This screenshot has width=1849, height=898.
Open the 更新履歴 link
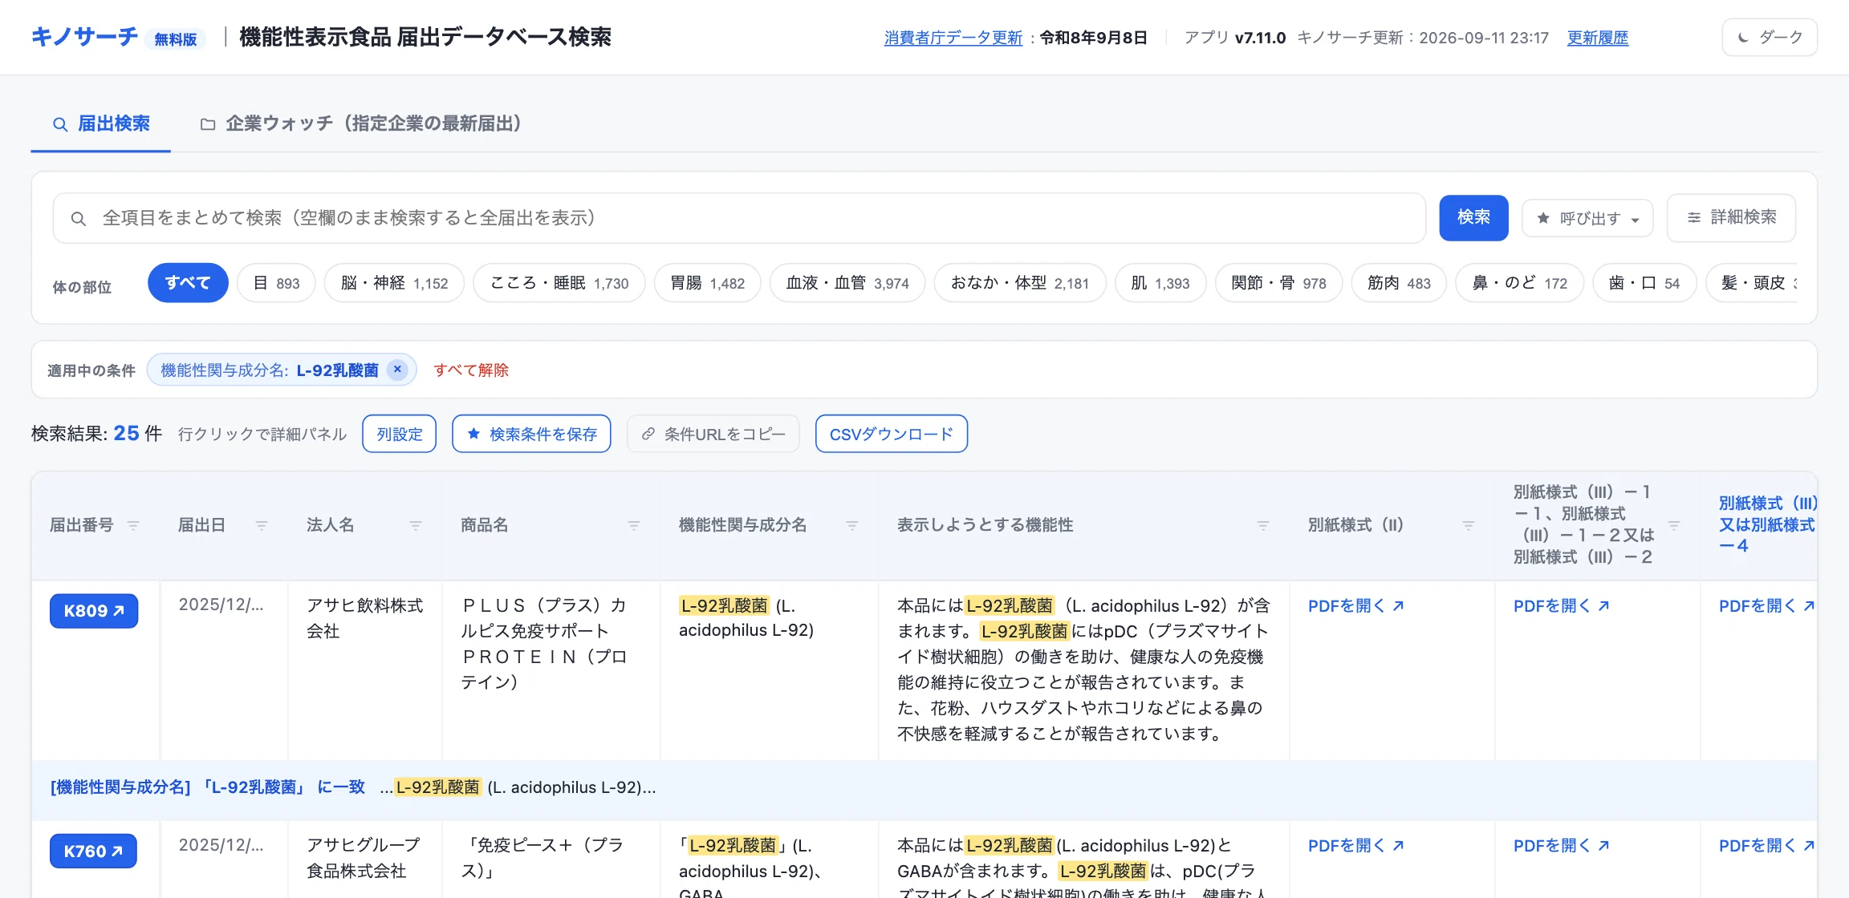point(1598,38)
